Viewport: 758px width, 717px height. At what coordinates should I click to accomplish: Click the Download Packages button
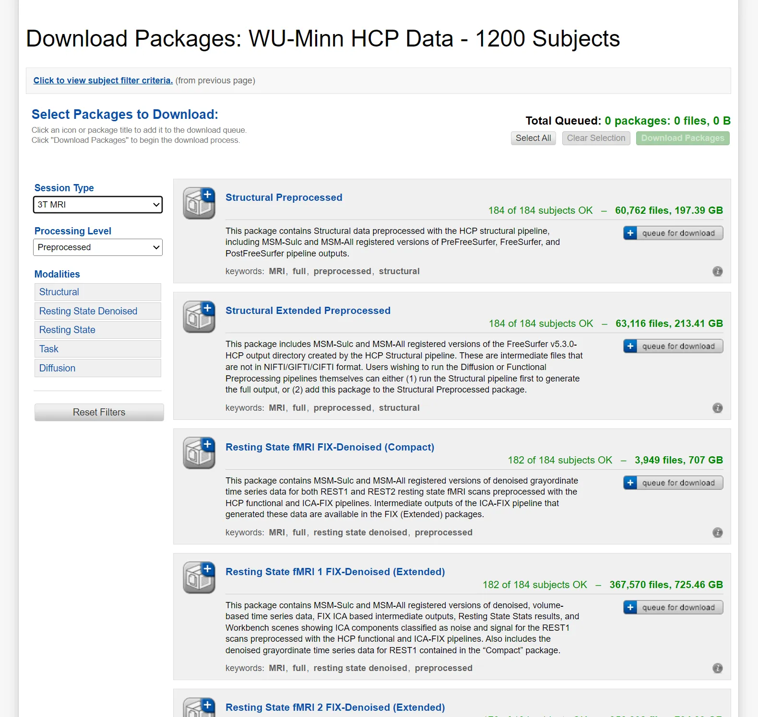pos(683,138)
